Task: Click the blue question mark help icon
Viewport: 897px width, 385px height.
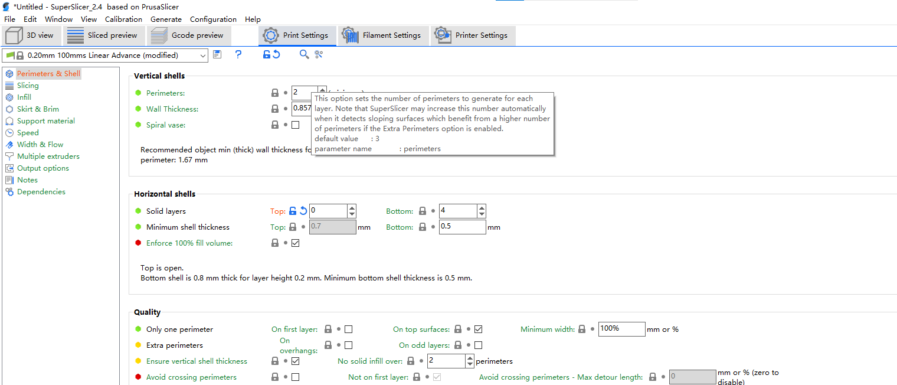Action: click(x=238, y=54)
